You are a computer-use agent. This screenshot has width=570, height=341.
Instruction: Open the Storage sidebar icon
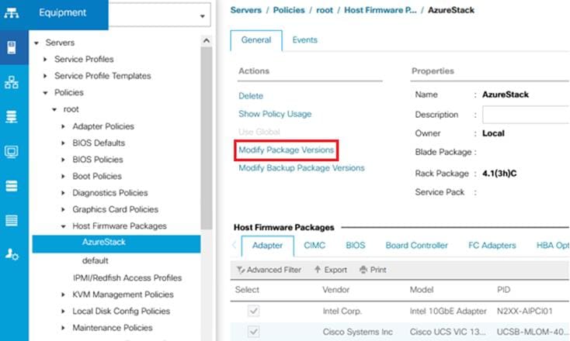pyautogui.click(x=12, y=186)
